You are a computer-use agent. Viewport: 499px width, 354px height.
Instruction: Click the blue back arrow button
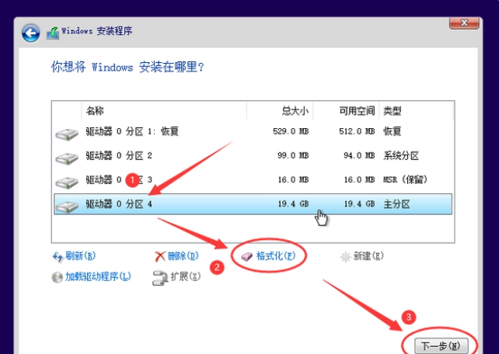(x=30, y=33)
